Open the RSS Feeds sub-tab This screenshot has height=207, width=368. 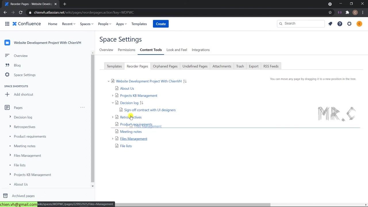click(x=271, y=66)
